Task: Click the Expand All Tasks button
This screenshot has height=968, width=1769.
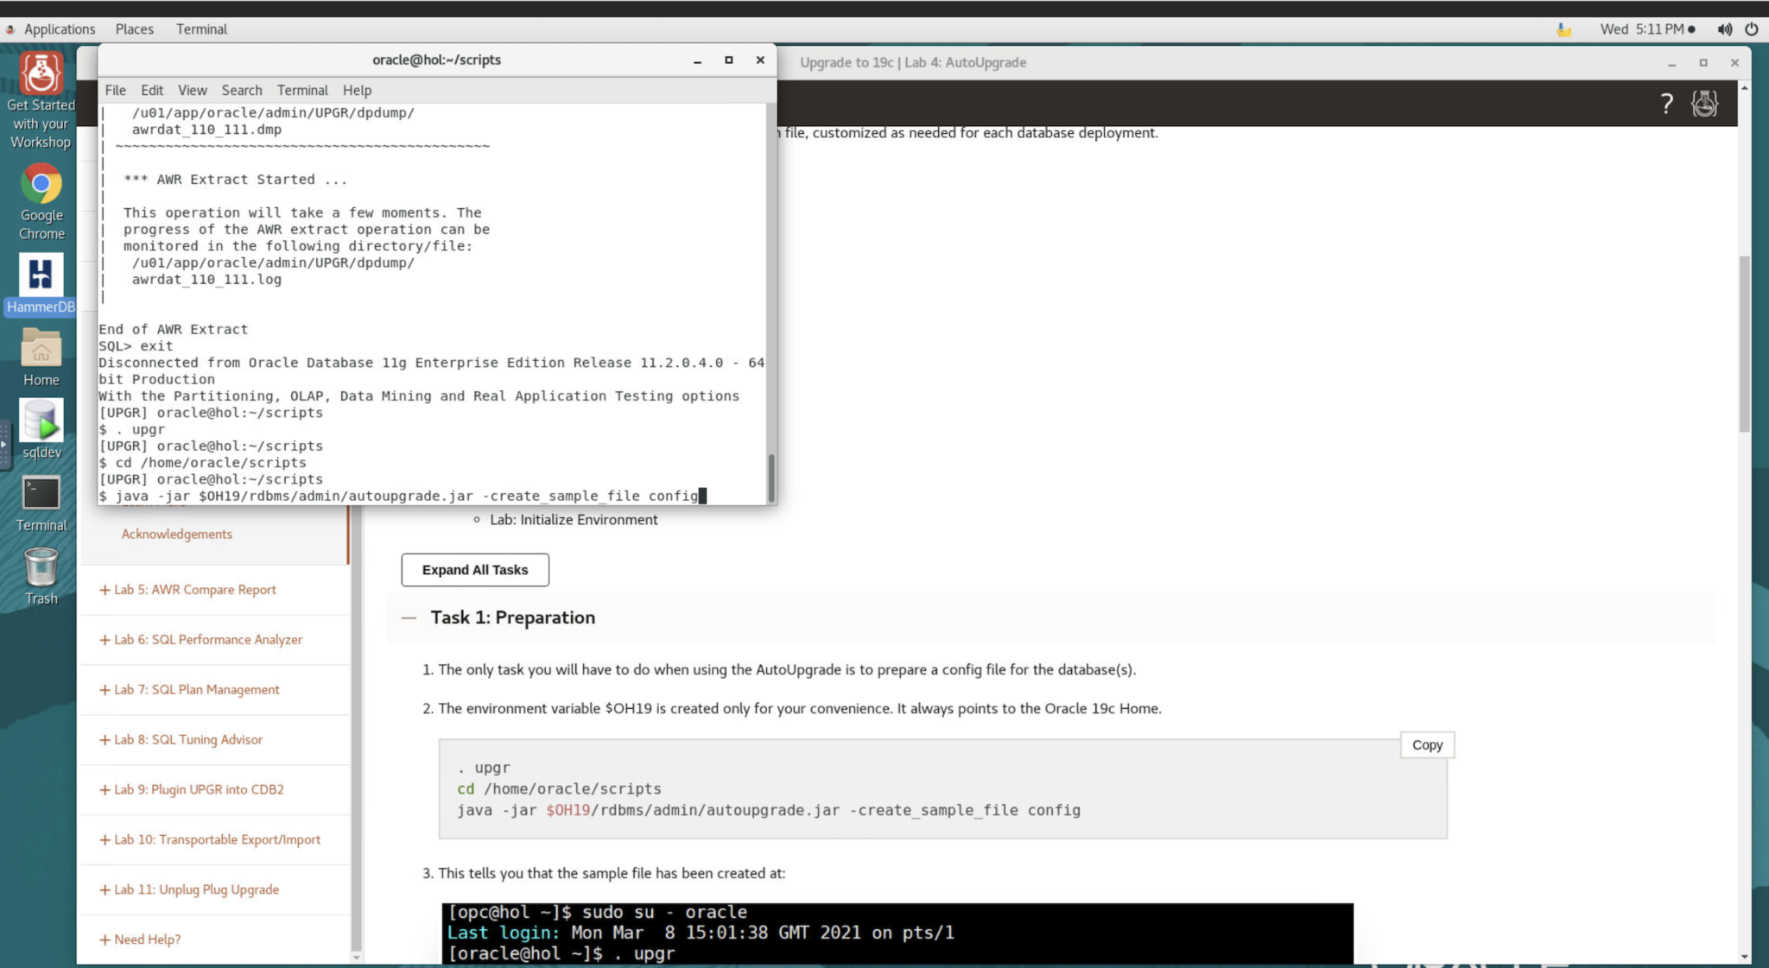Action: coord(474,570)
